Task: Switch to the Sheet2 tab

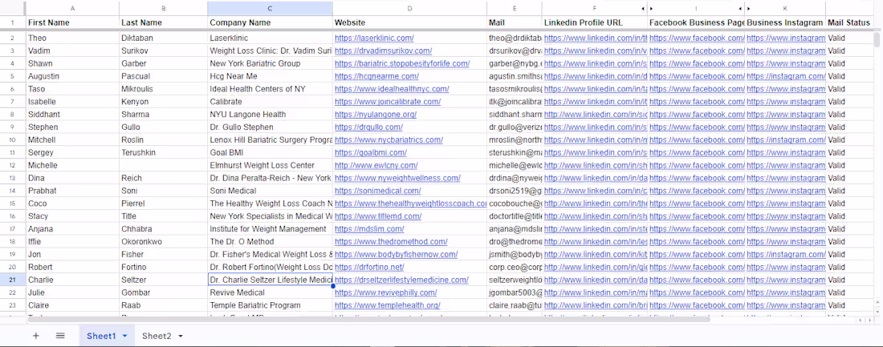Action: click(x=157, y=337)
